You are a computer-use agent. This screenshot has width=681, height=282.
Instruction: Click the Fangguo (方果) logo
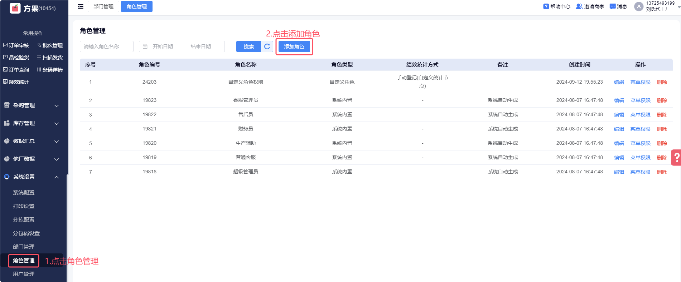click(x=15, y=8)
